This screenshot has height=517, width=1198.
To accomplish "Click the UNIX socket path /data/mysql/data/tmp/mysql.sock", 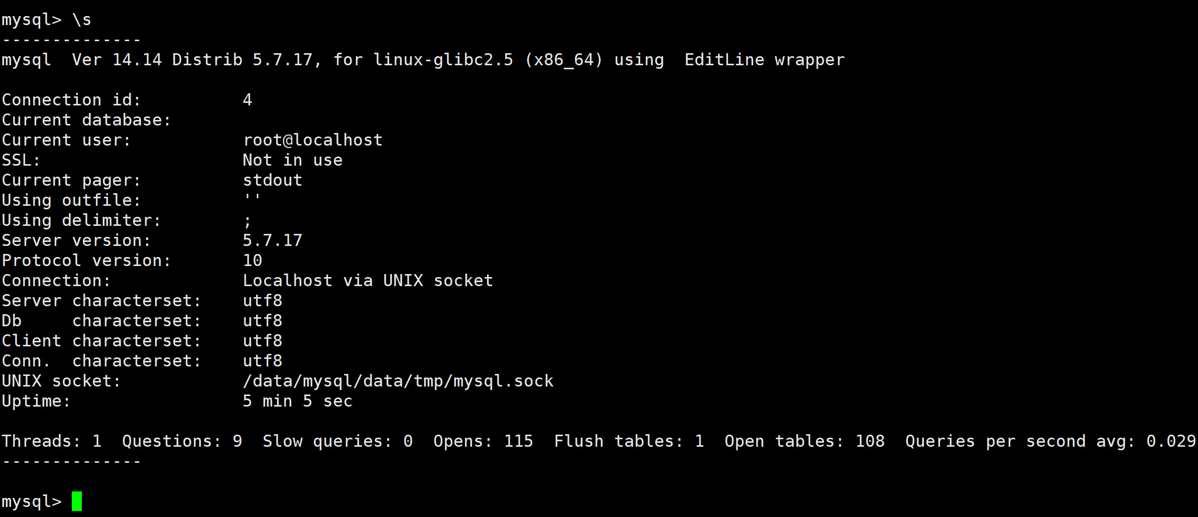I will coord(398,381).
